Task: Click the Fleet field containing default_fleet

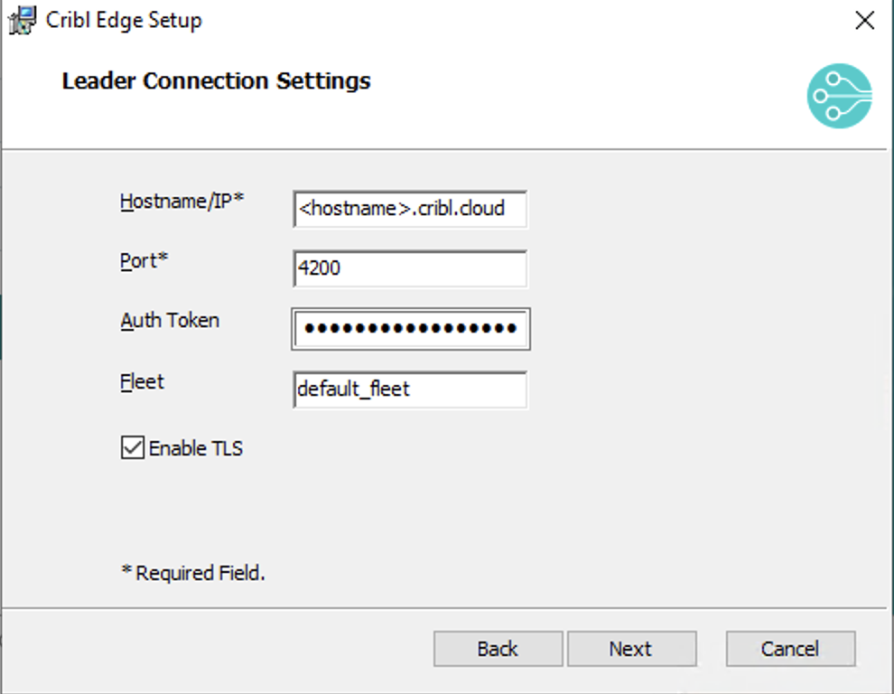Action: pyautogui.click(x=411, y=389)
